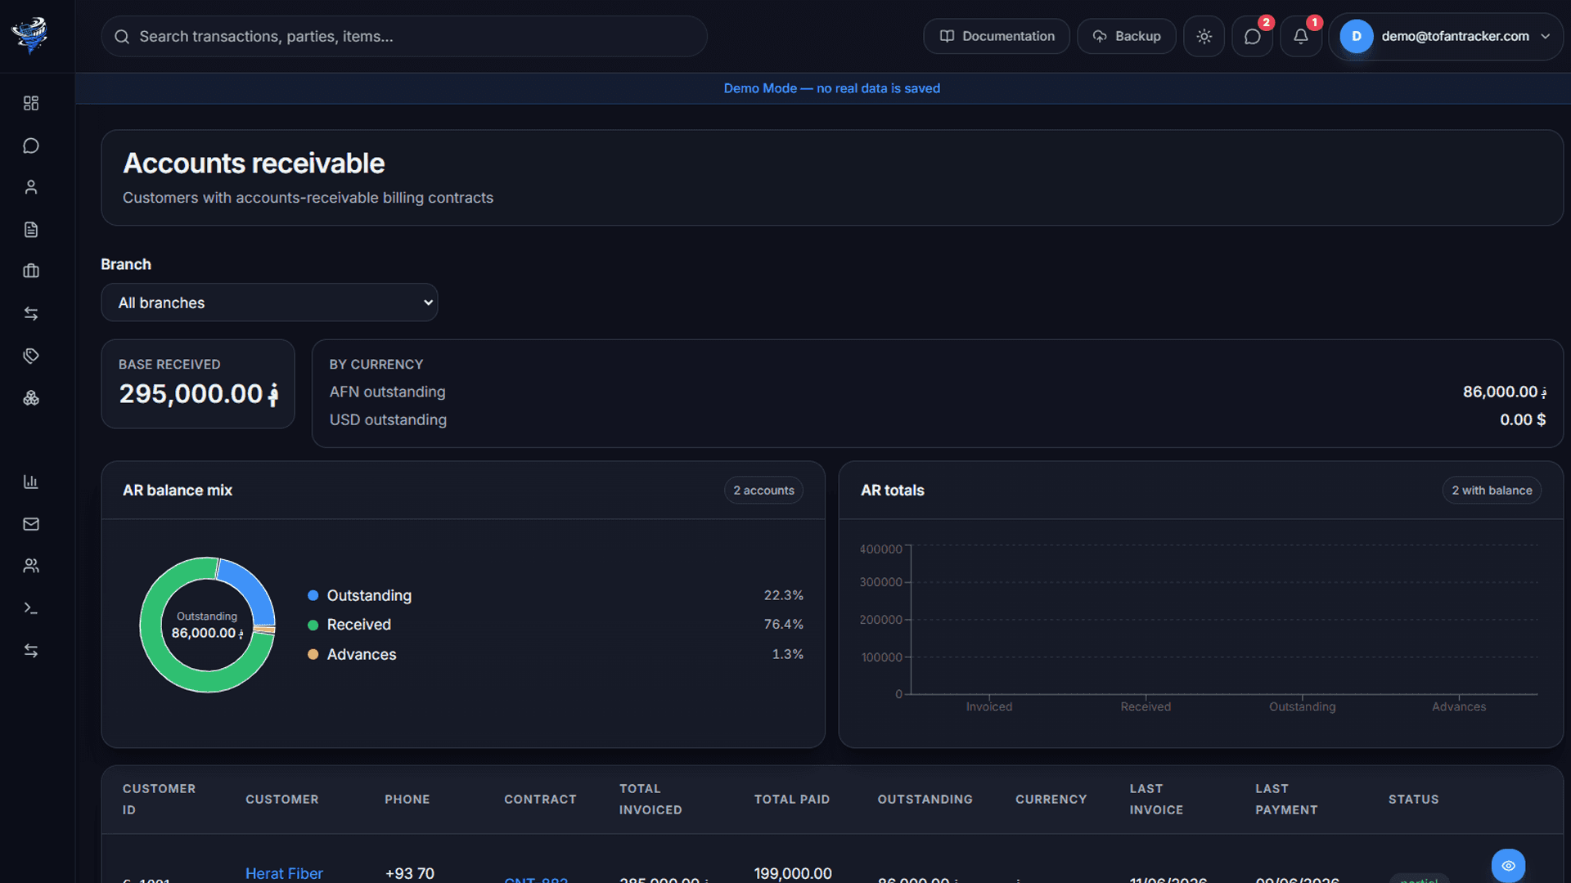1571x883 pixels.
Task: Open the single person icon in sidebar
Action: (x=31, y=187)
